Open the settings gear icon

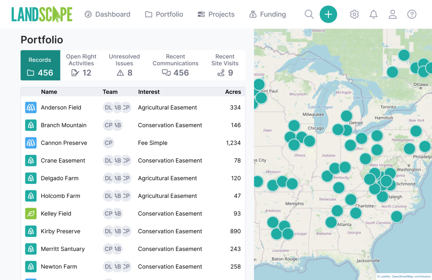tap(354, 14)
